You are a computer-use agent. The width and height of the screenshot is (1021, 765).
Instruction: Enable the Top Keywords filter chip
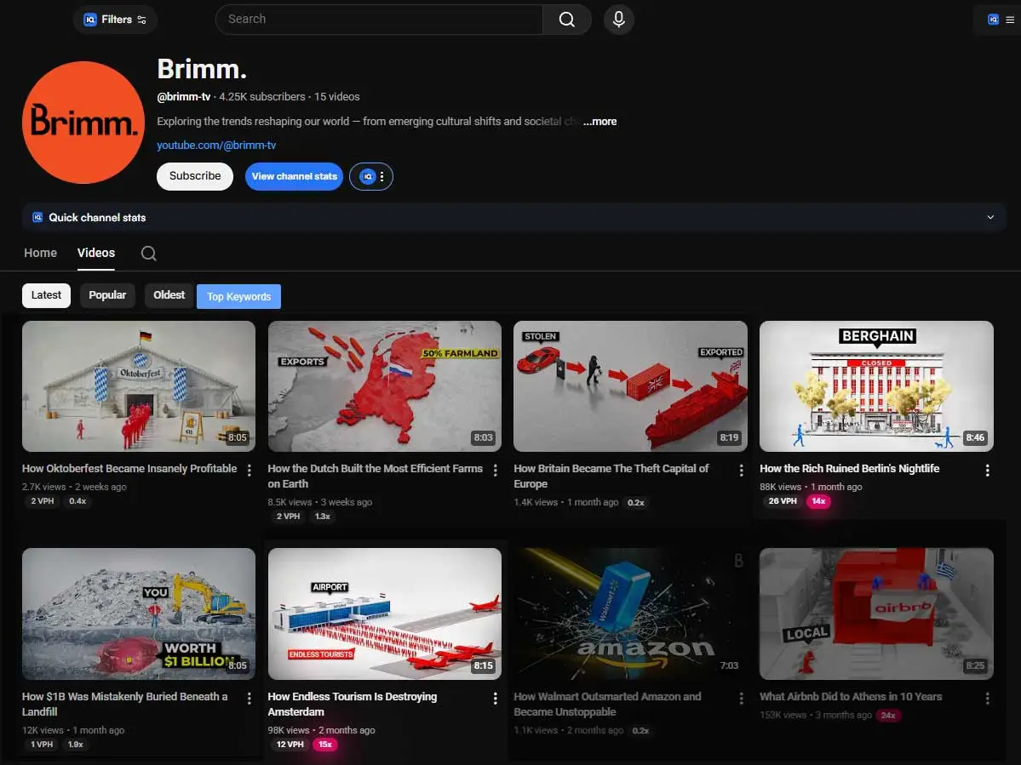click(238, 296)
